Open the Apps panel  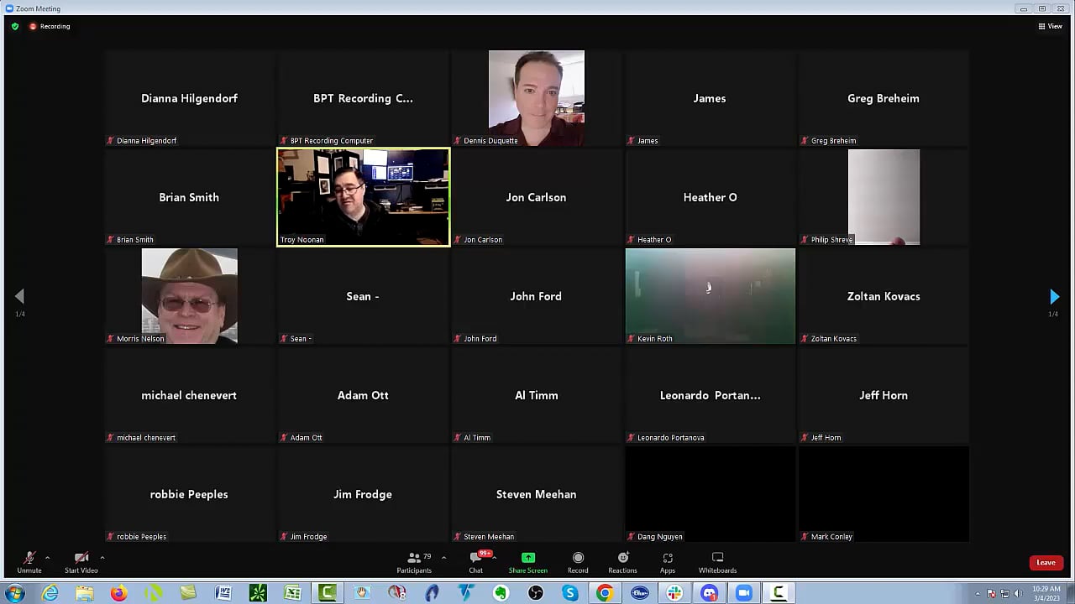coord(668,562)
